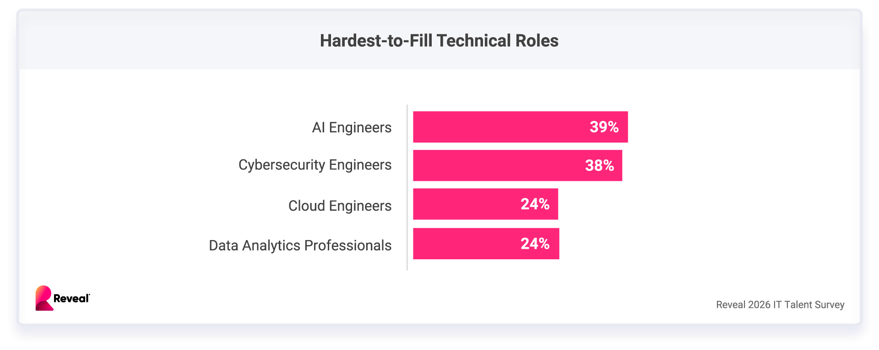This screenshot has width=879, height=350.
Task: Select the chart title Hardest-to-Fill Technical Roles
Action: point(439,41)
